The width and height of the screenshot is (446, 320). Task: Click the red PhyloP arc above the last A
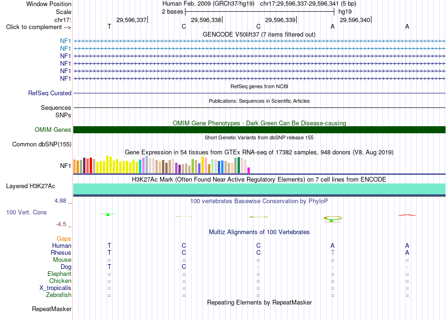coord(407,215)
